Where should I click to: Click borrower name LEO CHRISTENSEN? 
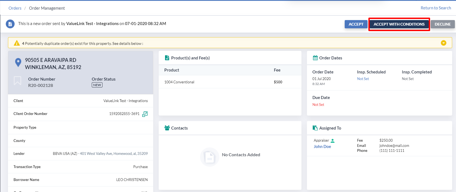tap(132, 180)
